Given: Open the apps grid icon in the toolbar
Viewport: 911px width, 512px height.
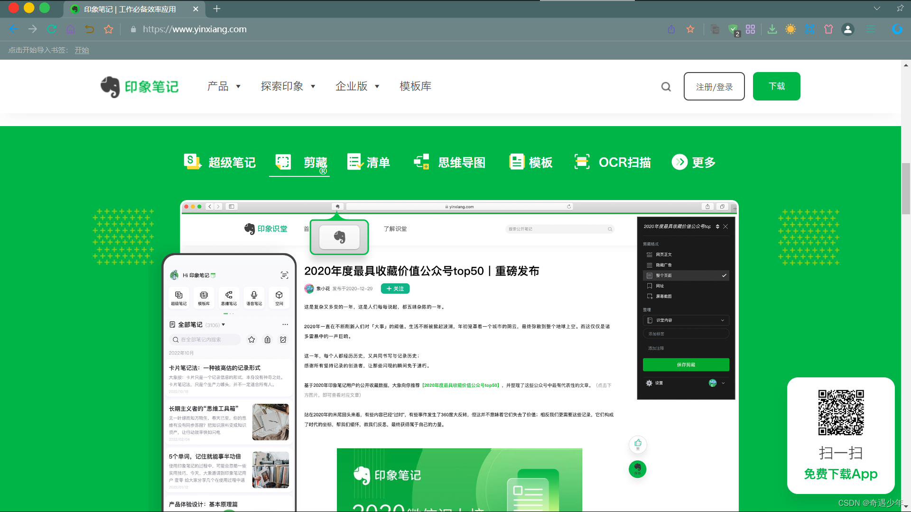Looking at the screenshot, I should [x=751, y=29].
